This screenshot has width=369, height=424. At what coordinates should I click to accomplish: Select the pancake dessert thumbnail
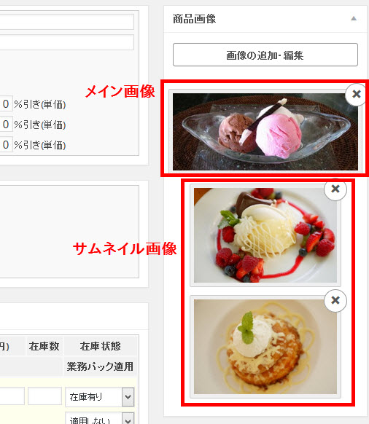pyautogui.click(x=265, y=347)
